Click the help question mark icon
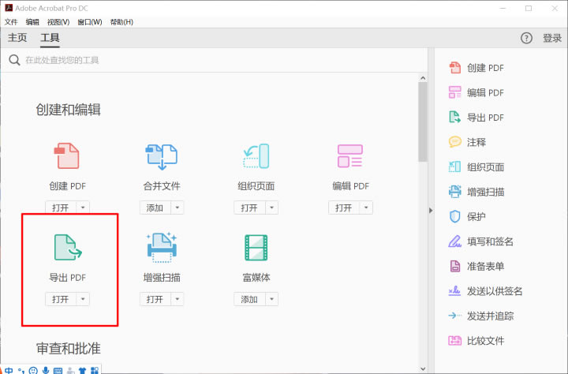Image resolution: width=568 pixels, height=374 pixels. (526, 38)
